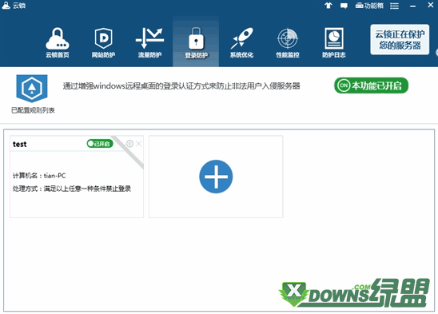Screen dimensions: 438x314
Task: Open the main menu list icon
Action: 394,6
